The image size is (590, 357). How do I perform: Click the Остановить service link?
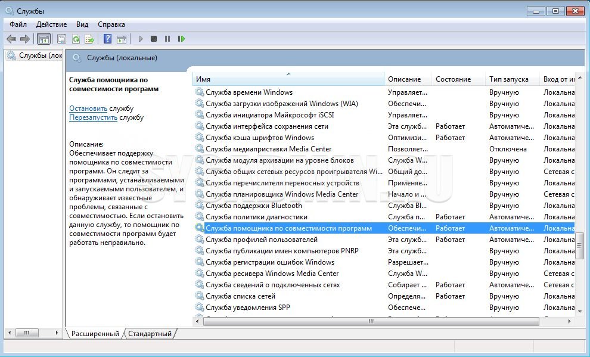88,108
